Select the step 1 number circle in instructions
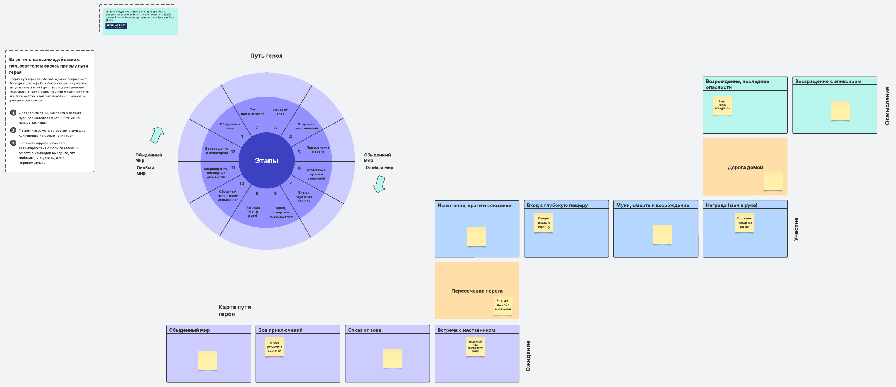Image resolution: width=896 pixels, height=387 pixels. click(13, 113)
